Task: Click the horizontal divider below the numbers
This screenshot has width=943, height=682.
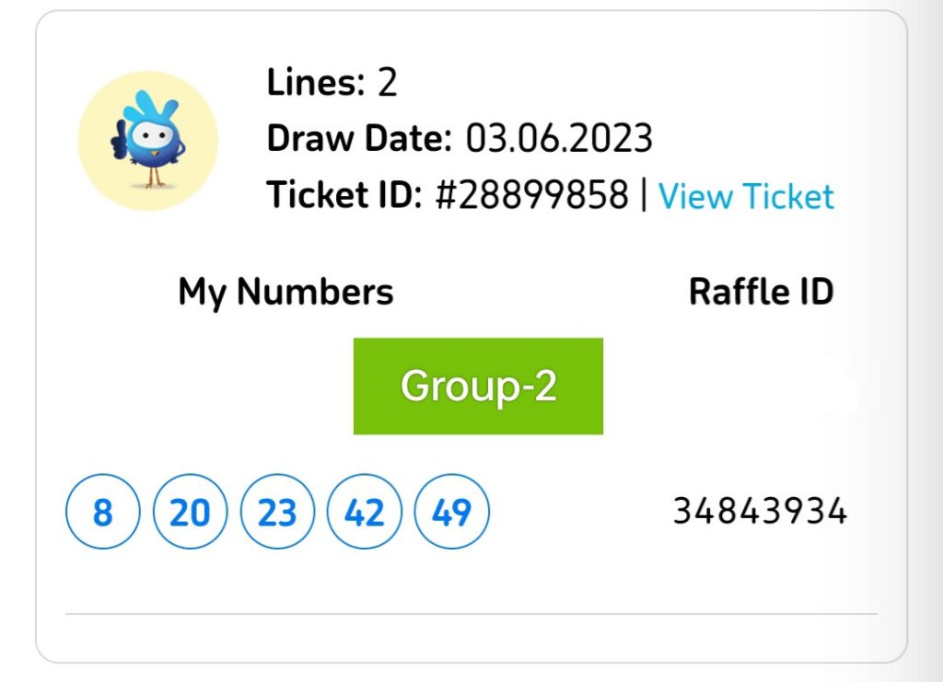Action: coord(471,613)
